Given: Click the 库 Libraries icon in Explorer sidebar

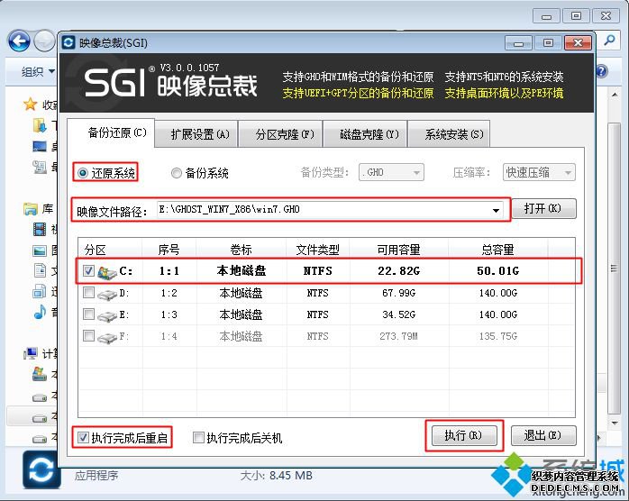Looking at the screenshot, I should point(30,209).
